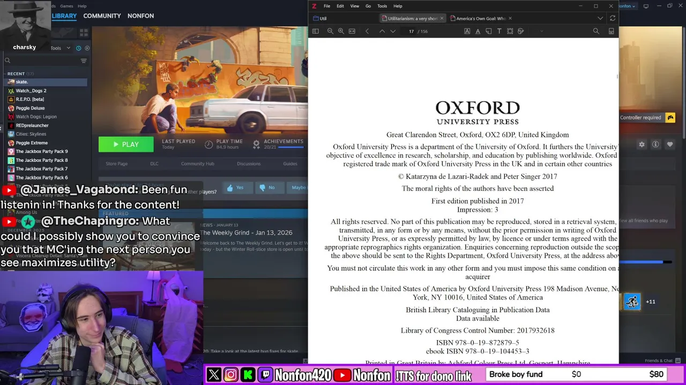Select the Add Text annotation tool
The width and height of the screenshot is (686, 385).
coord(499,31)
